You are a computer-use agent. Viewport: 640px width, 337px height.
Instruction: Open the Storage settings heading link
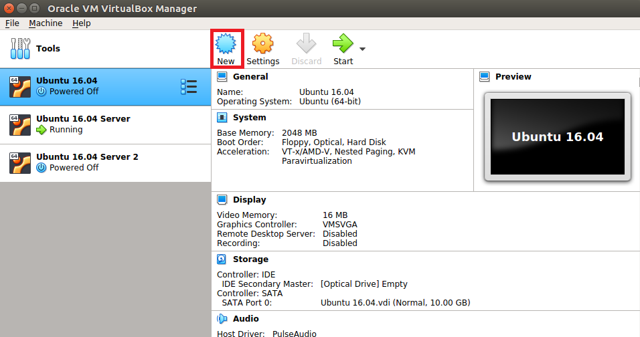pos(250,259)
